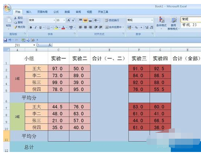
Task: Open number format (常规) dropdown
Action: [152, 20]
